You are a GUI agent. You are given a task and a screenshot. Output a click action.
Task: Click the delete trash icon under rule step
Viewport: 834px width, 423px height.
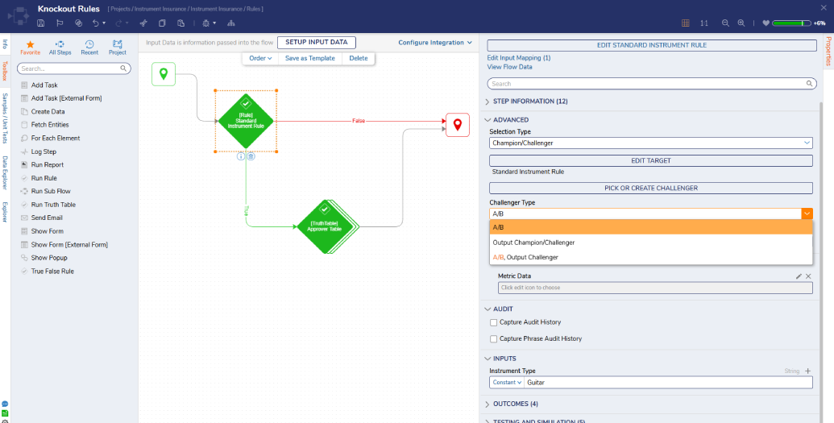251,156
